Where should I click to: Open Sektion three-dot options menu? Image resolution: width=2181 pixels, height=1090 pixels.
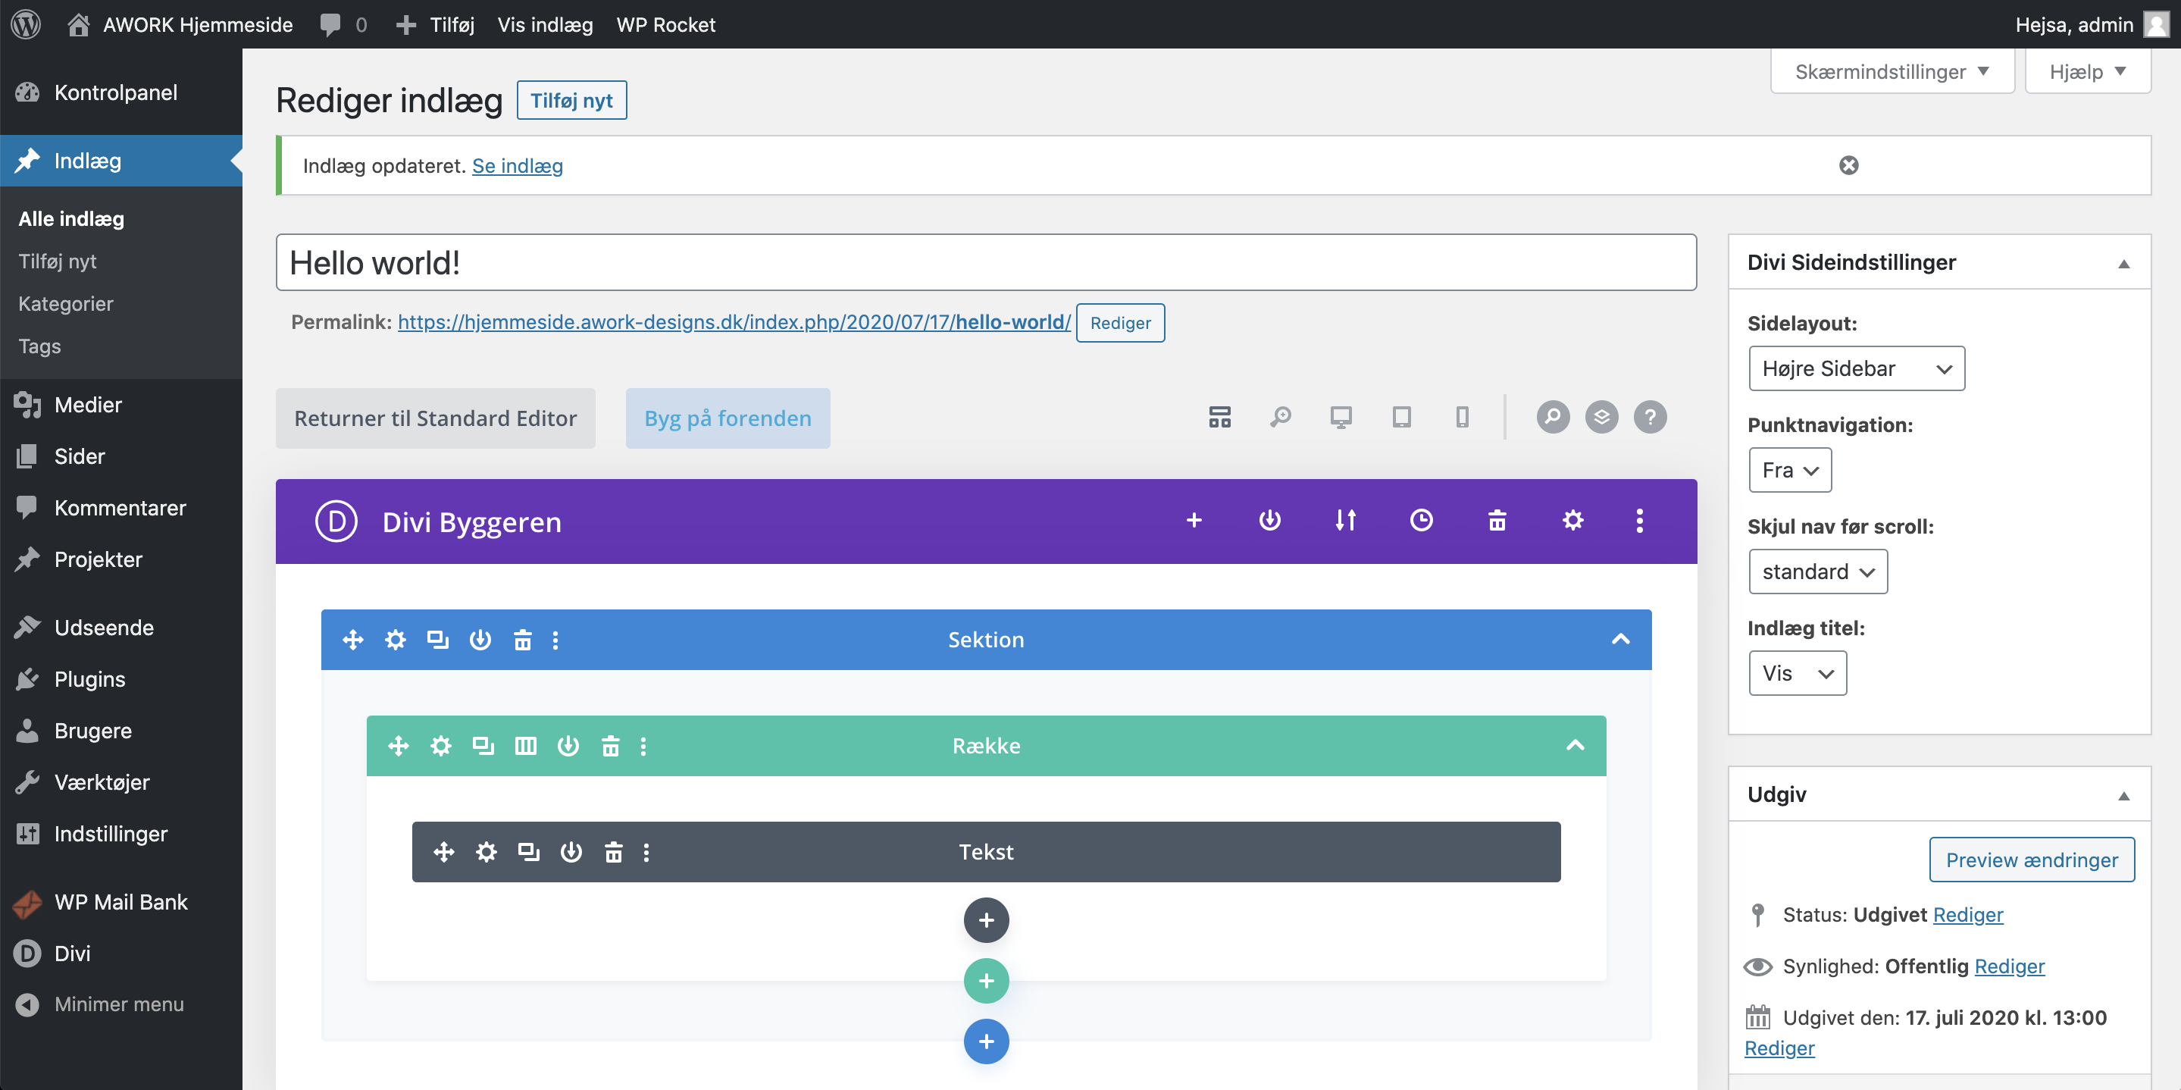[555, 640]
